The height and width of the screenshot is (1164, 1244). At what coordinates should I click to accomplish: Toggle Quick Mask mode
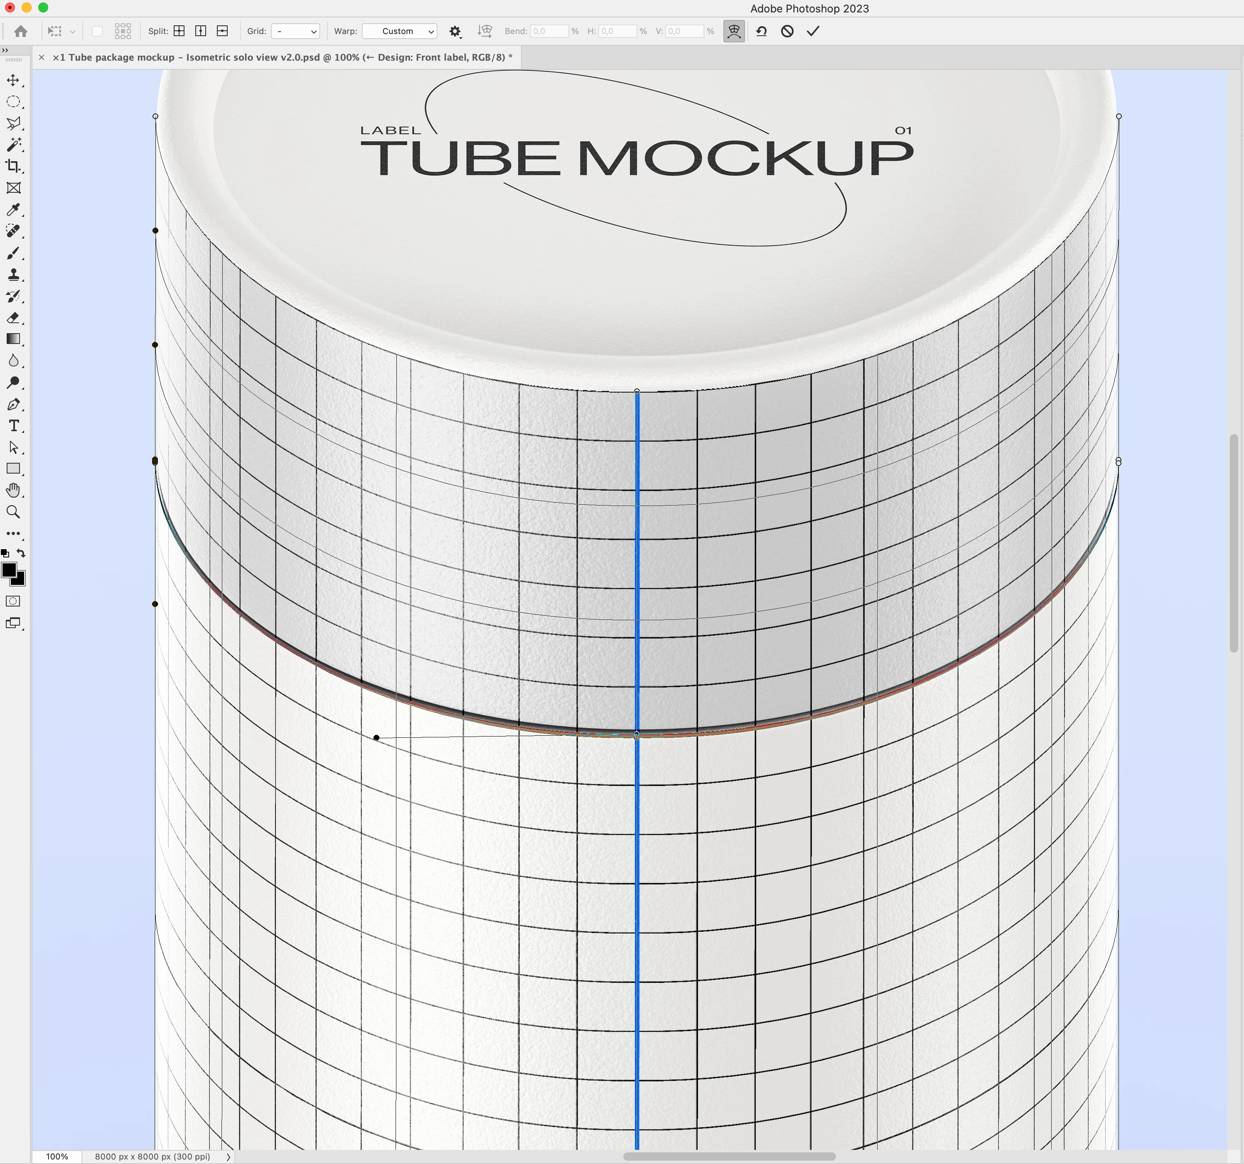point(13,601)
